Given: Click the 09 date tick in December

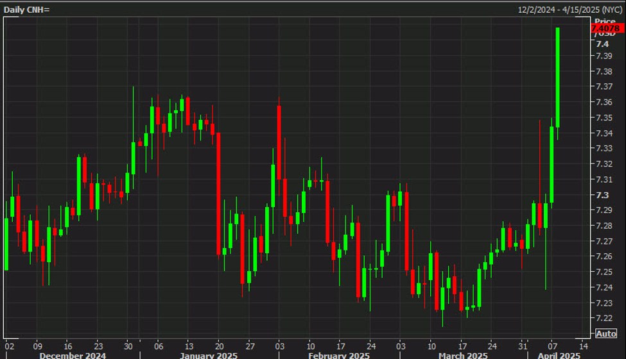Looking at the screenshot, I should pos(37,346).
